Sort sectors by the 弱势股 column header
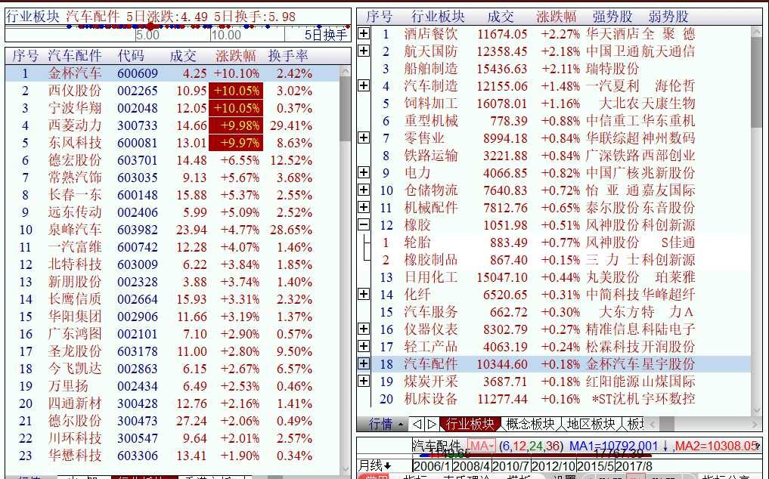The width and height of the screenshot is (769, 479). click(x=668, y=17)
